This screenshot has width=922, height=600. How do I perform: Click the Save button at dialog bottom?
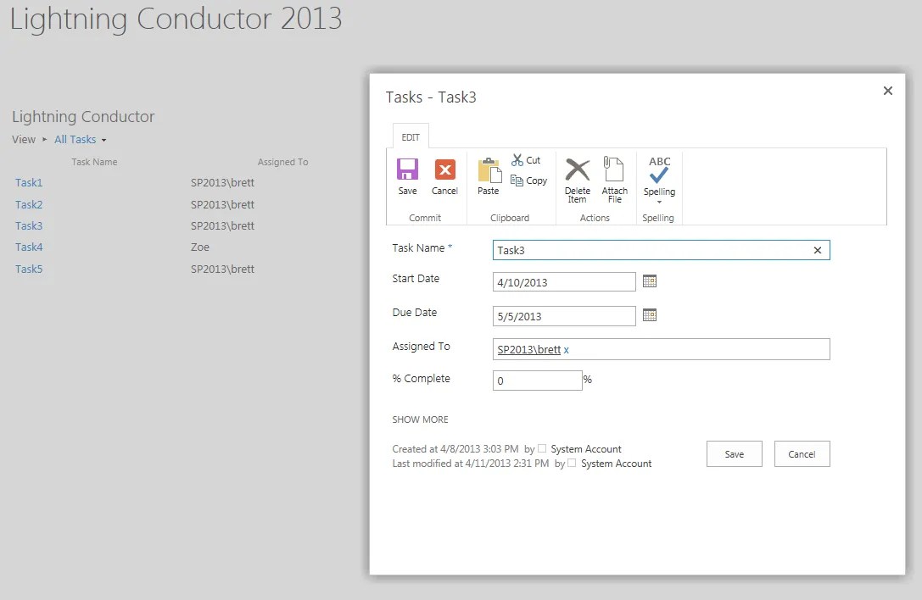tap(734, 454)
